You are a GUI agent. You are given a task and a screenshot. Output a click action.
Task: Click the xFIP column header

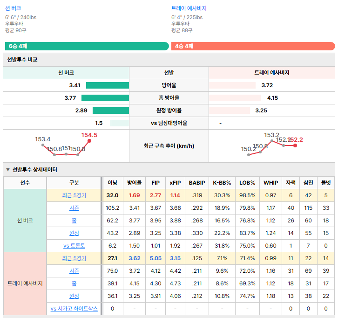[x=175, y=183]
